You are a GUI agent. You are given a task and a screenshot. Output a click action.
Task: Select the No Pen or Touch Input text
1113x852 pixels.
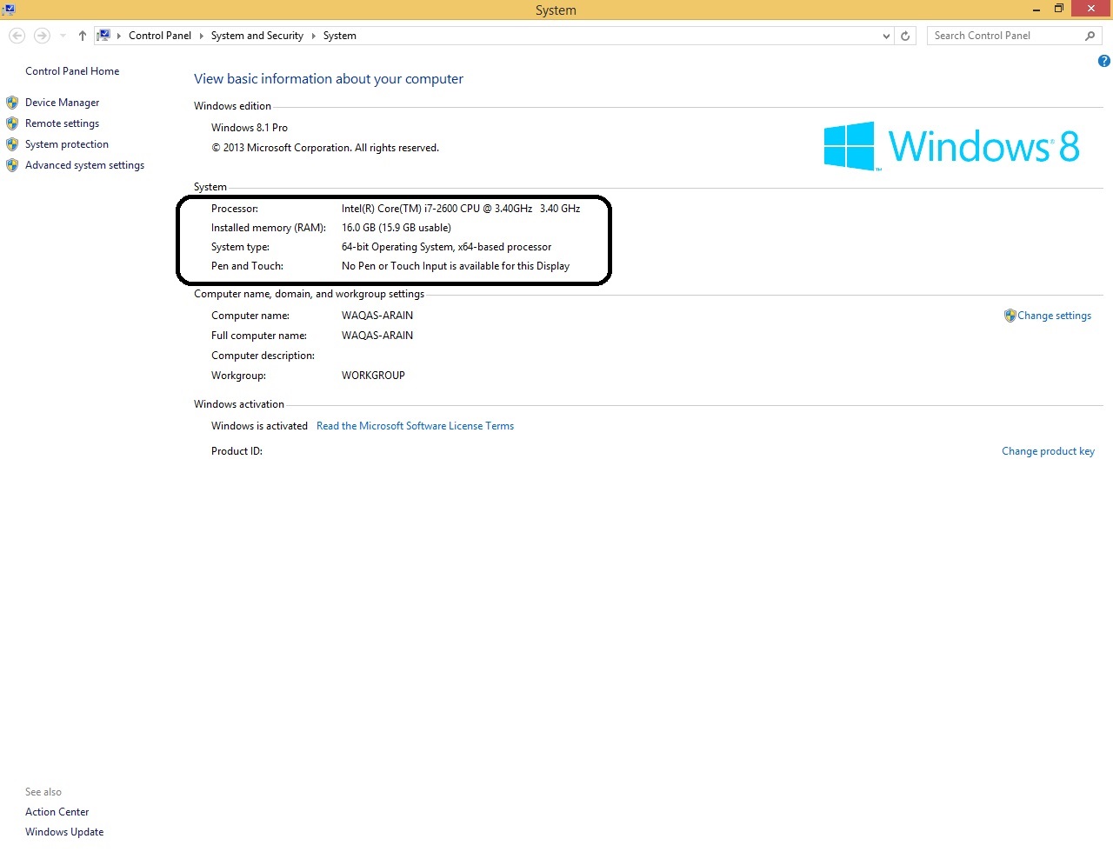(x=456, y=266)
